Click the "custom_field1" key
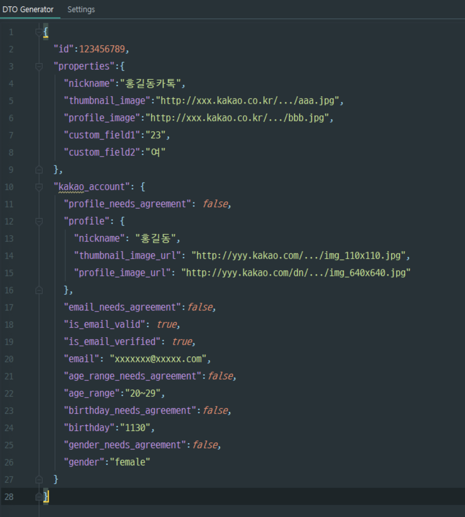The height and width of the screenshot is (517, 465). pyautogui.click(x=102, y=135)
